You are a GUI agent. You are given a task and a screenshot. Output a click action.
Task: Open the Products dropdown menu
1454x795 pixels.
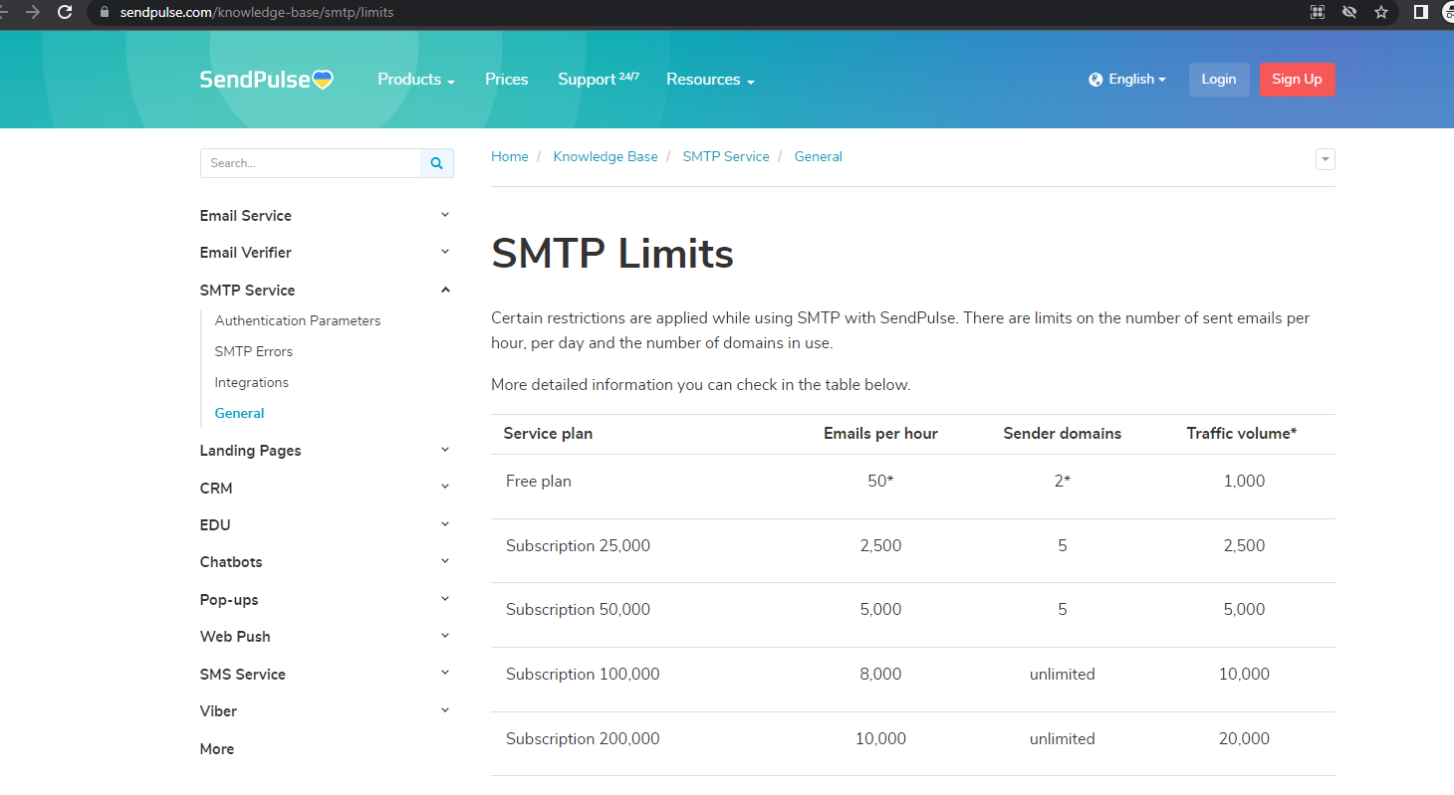point(416,80)
